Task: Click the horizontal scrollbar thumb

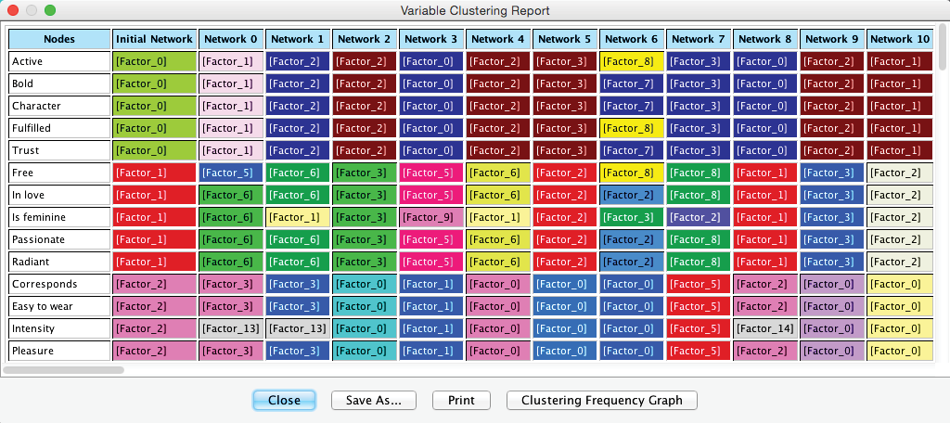Action: click(64, 369)
